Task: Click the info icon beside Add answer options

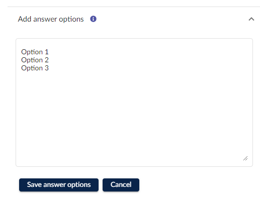Action: pyautogui.click(x=93, y=19)
